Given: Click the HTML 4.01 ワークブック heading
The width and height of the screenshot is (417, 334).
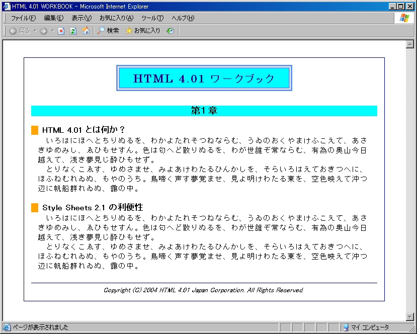Looking at the screenshot, I should point(204,78).
